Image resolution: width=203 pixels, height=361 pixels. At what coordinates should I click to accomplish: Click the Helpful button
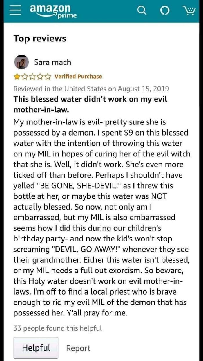(x=36, y=348)
